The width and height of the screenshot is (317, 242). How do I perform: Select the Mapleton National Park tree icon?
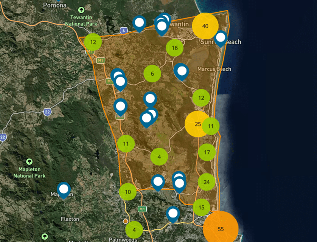point(30,162)
